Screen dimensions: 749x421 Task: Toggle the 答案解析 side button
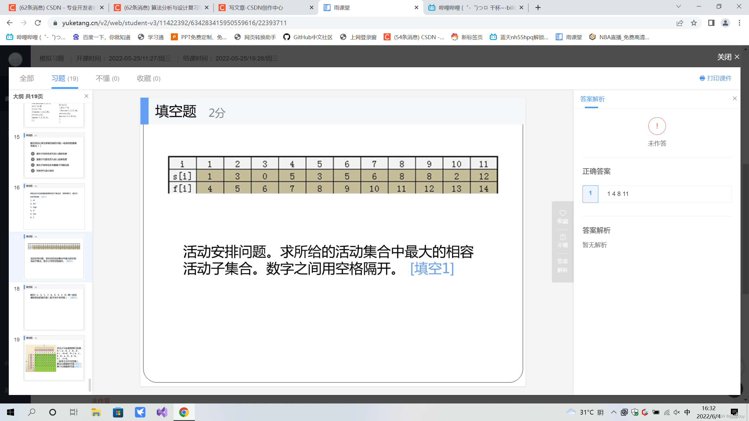[x=563, y=265]
